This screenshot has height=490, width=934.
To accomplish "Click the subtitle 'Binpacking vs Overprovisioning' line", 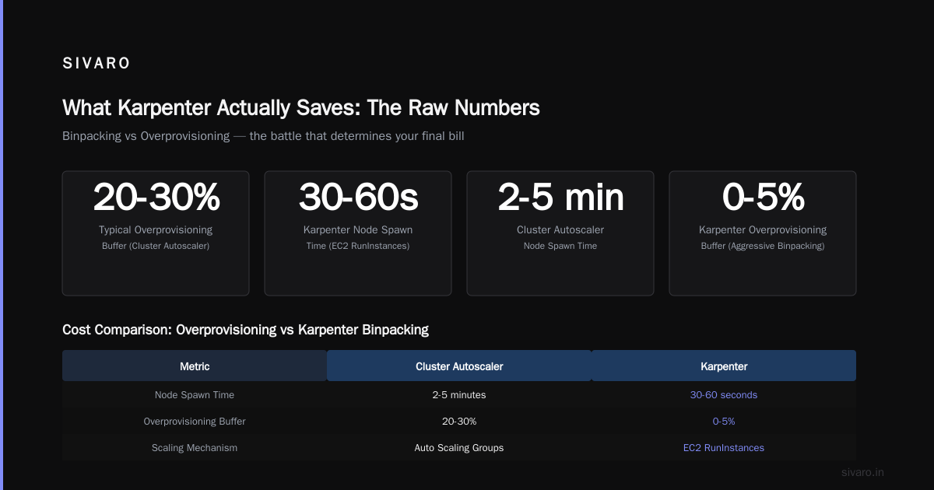I will (264, 136).
